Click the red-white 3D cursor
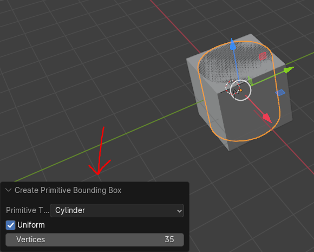Screen dimensions: 314x252 pyautogui.click(x=232, y=88)
